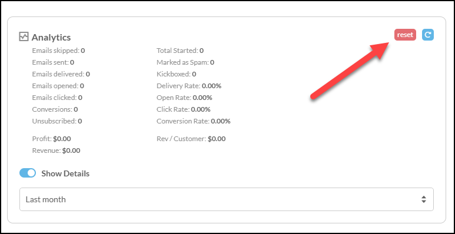Click the Revenue amount
This screenshot has height=234, width=455.
[x=71, y=151]
